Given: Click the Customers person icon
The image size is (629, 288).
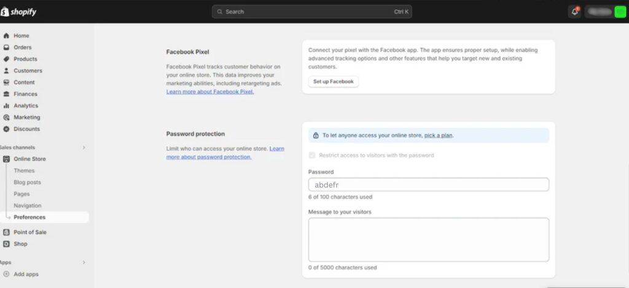Looking at the screenshot, I should (x=7, y=70).
